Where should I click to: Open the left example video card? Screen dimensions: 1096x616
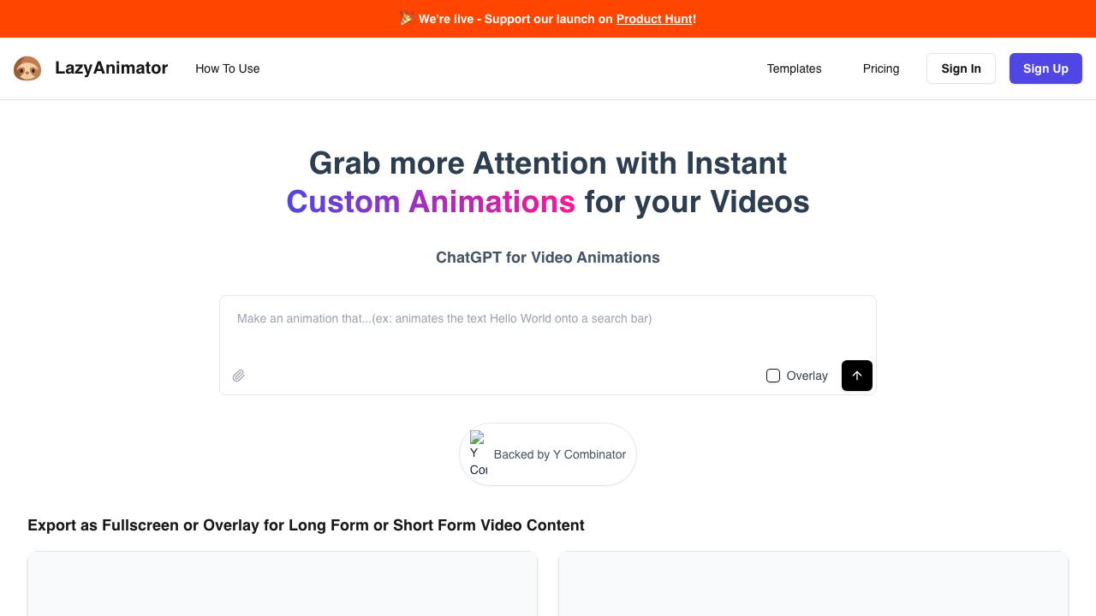(x=283, y=583)
